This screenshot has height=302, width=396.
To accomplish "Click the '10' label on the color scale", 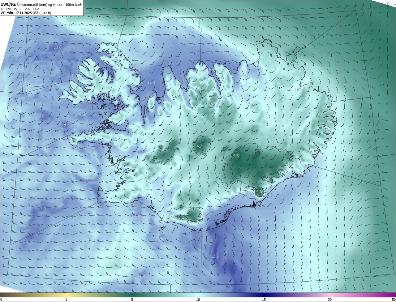I will click(198, 300).
